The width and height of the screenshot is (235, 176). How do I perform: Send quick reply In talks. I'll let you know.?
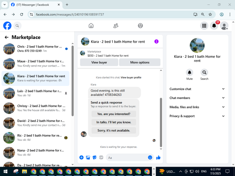[x=114, y=122]
